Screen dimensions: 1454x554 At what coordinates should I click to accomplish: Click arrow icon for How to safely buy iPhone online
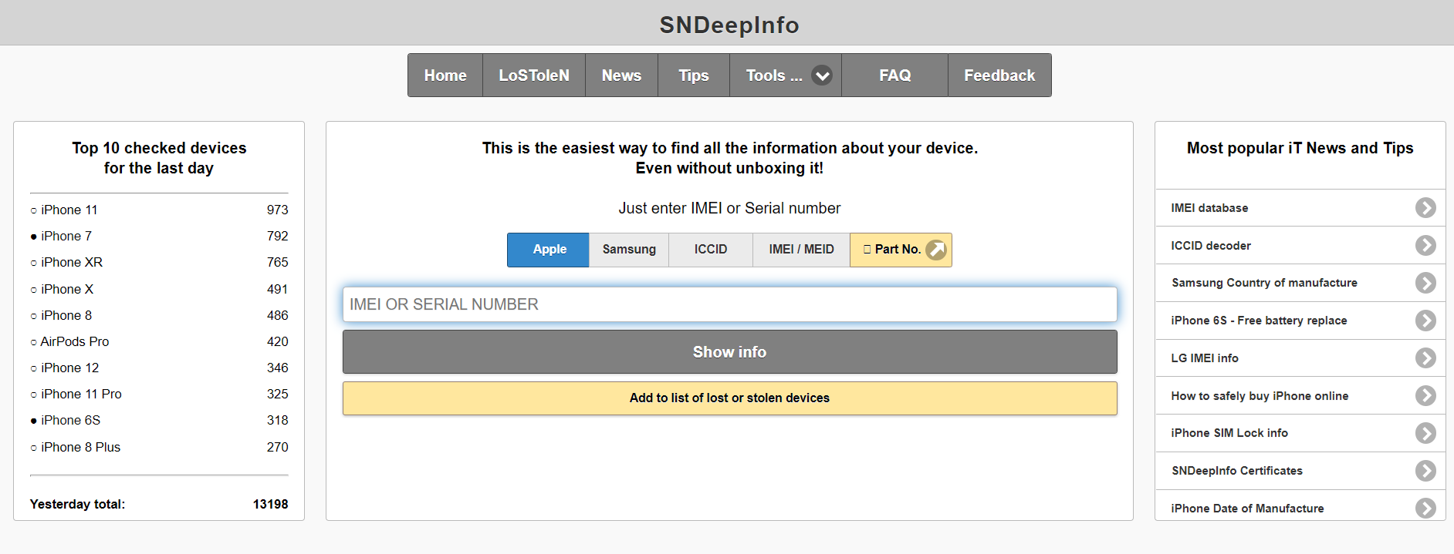click(1425, 395)
